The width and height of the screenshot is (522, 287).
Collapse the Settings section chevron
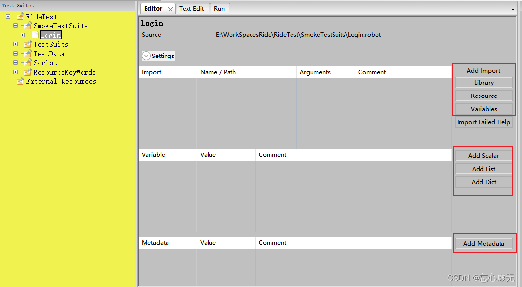point(146,56)
